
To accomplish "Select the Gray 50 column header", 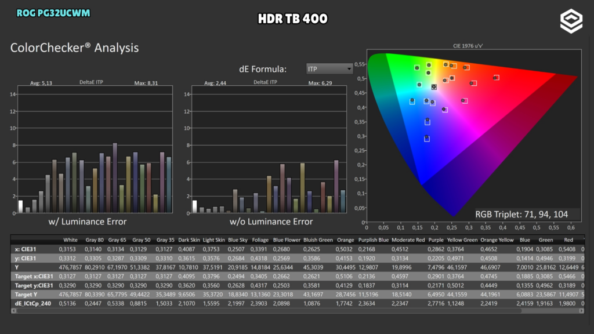I will point(142,240).
